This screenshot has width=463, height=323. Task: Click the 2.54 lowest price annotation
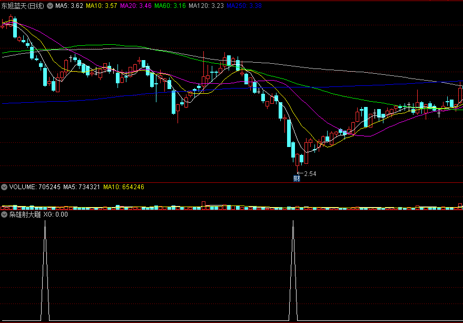[310, 174]
